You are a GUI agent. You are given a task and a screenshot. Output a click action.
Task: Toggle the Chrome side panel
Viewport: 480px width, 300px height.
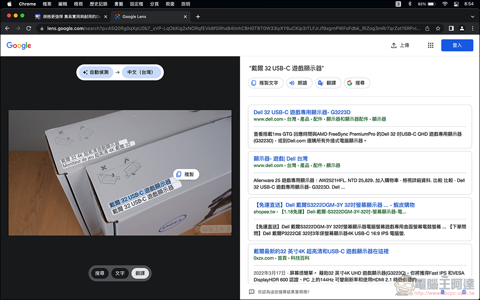[451, 28]
